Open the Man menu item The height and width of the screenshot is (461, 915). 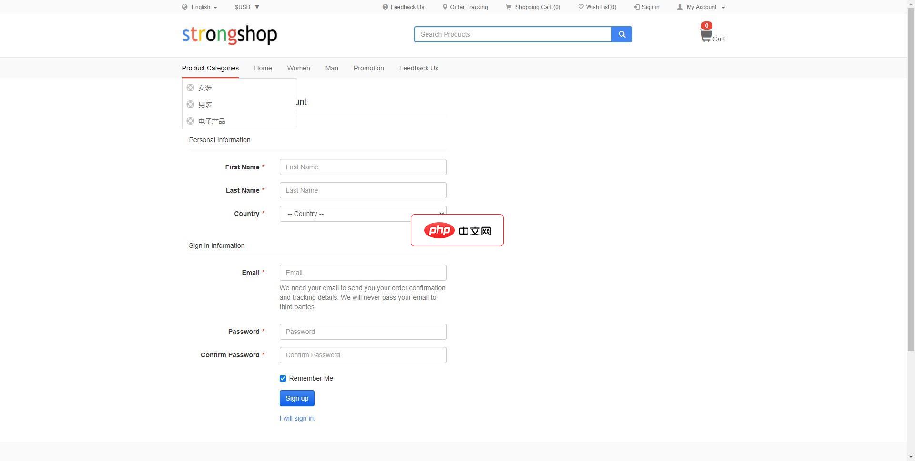point(332,68)
